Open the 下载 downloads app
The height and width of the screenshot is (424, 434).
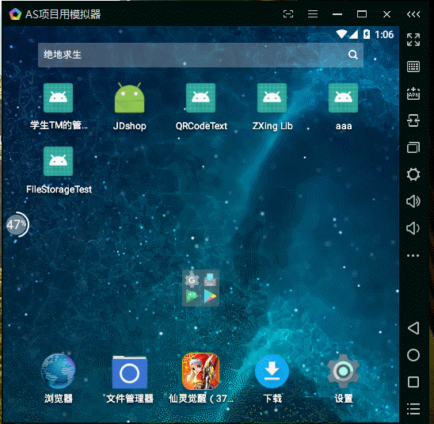click(x=272, y=371)
